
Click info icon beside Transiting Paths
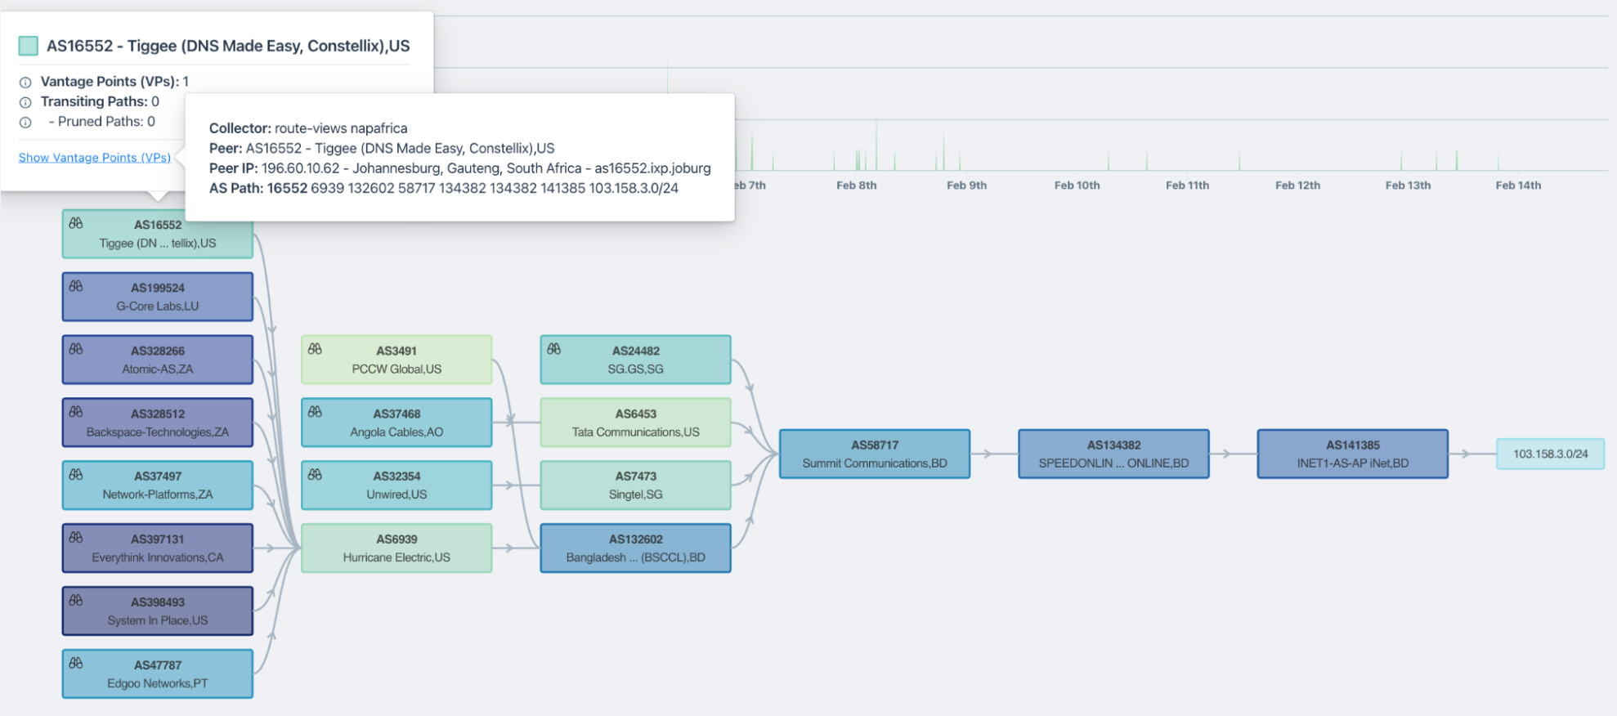point(25,102)
